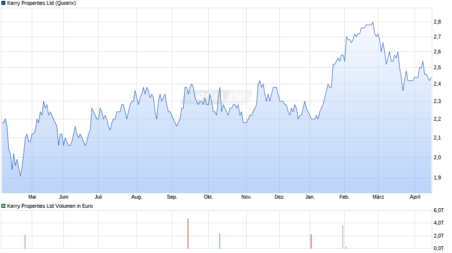Click the 'Kerry Properties Ltd (Quotrix)' chart title
This screenshot has width=452, height=253.
41,3
